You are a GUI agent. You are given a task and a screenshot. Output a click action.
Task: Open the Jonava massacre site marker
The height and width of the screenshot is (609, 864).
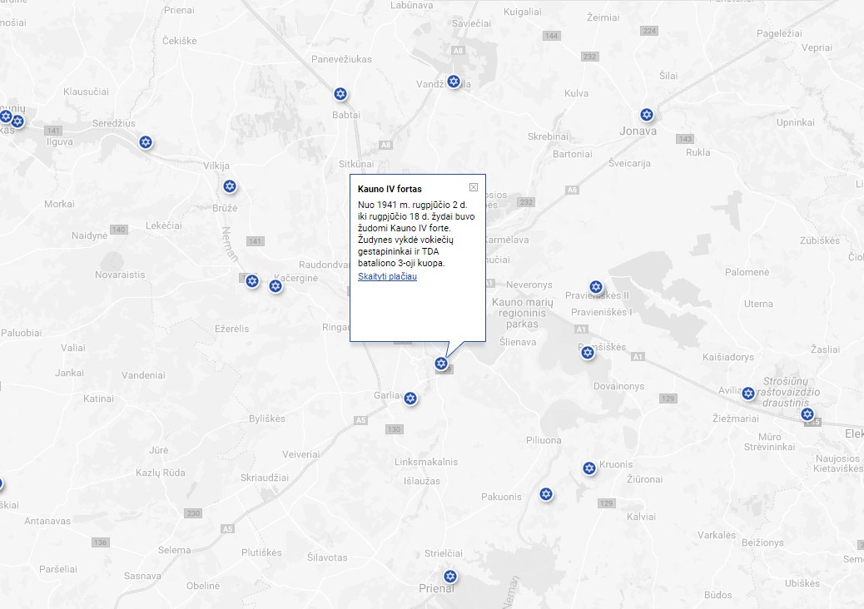pyautogui.click(x=647, y=115)
